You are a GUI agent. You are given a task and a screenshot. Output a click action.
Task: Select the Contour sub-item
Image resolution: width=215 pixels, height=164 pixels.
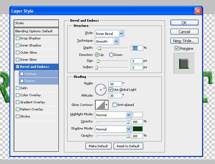30,74
